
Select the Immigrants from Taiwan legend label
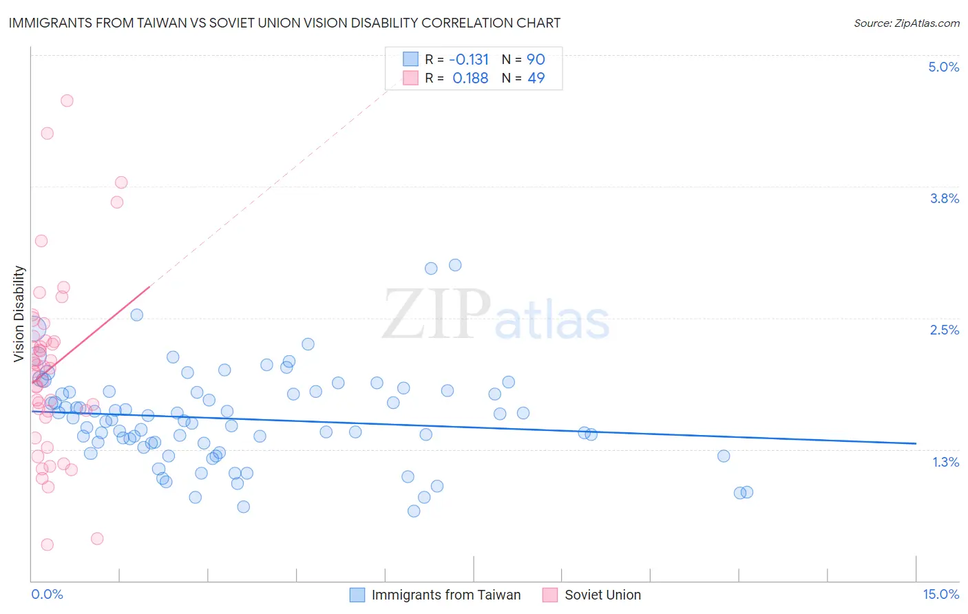(x=446, y=595)
